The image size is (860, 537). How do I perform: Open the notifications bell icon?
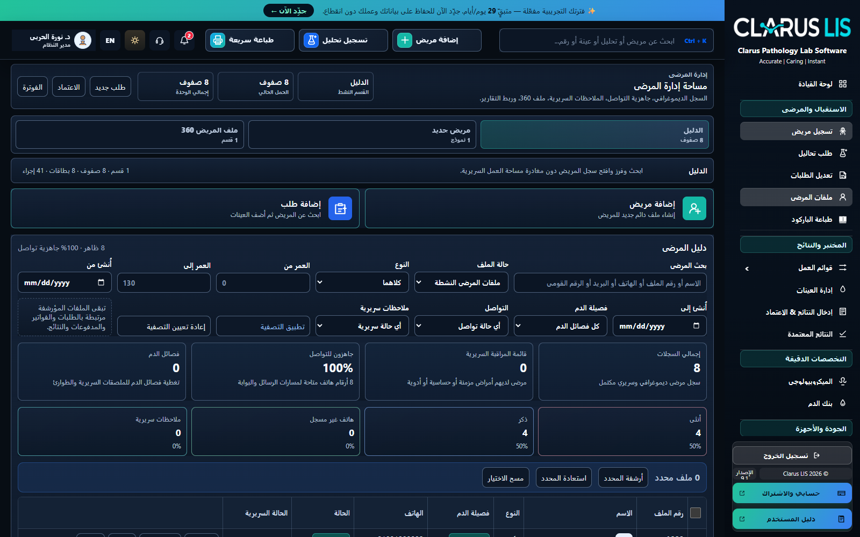click(184, 40)
